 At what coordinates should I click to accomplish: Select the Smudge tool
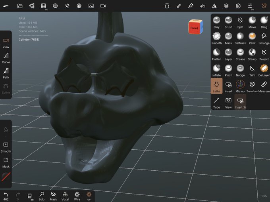pyautogui.click(x=264, y=38)
